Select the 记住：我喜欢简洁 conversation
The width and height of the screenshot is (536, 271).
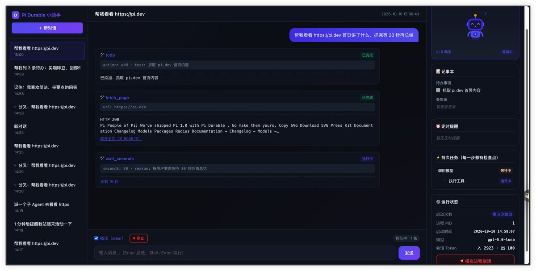tap(47, 90)
